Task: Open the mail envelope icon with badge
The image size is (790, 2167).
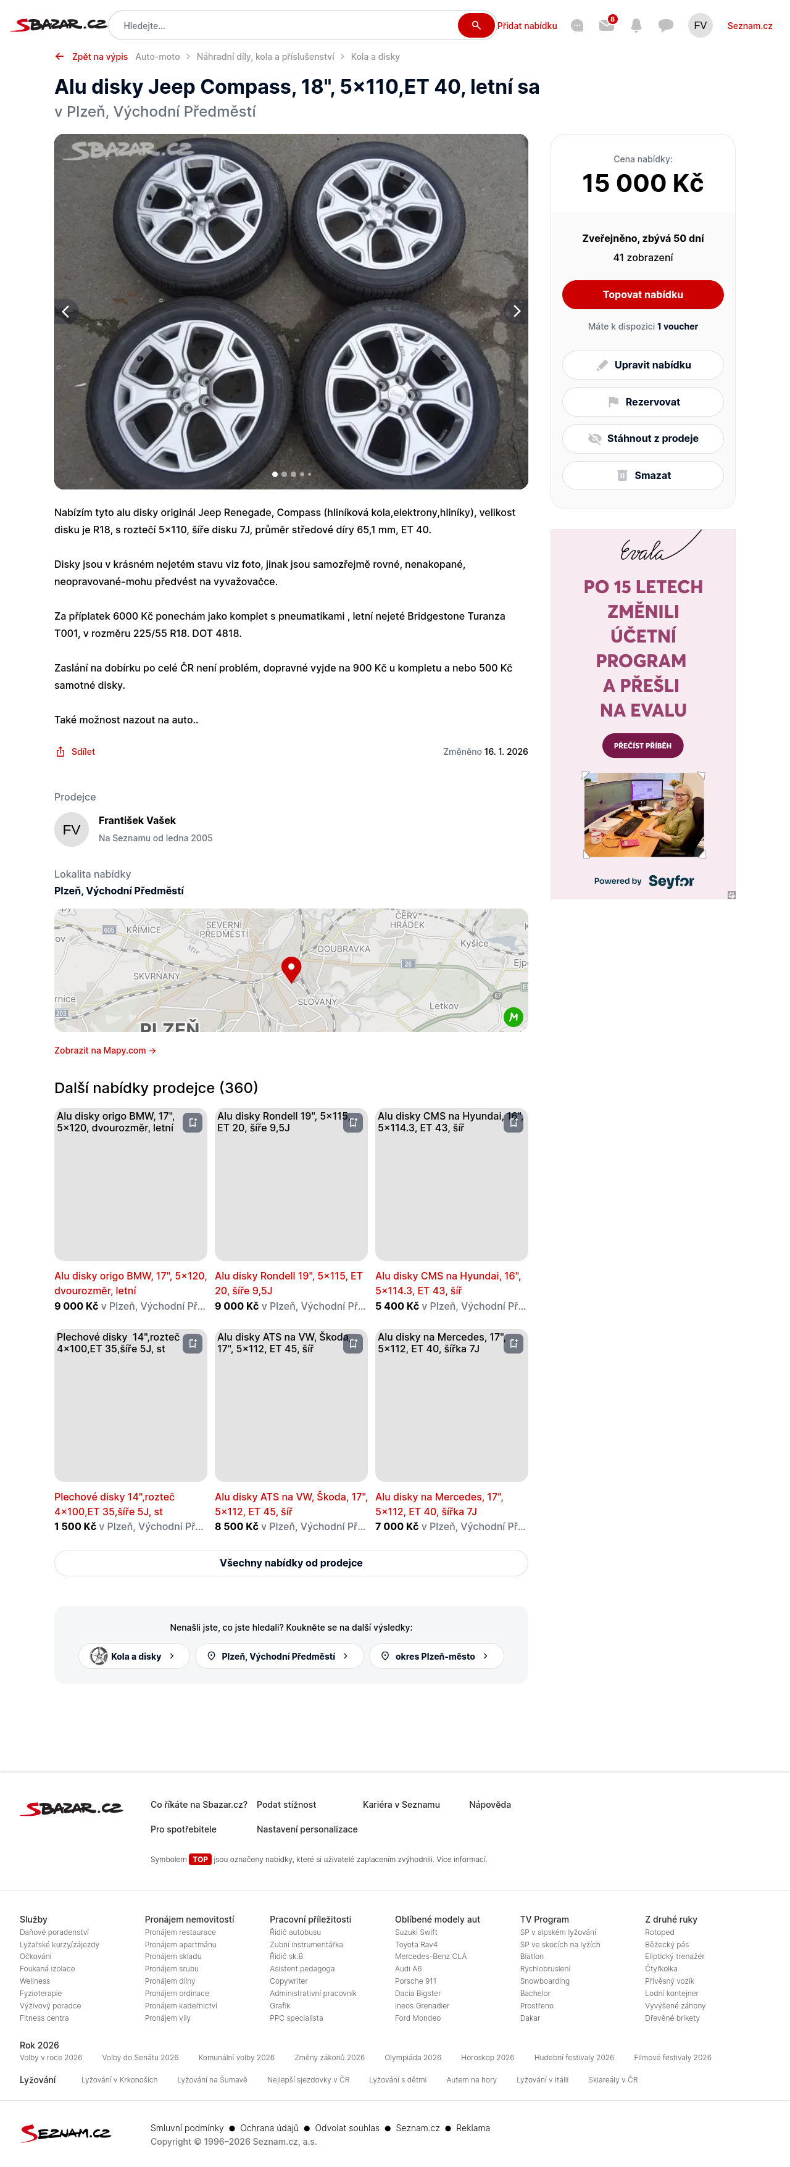Action: [607, 25]
